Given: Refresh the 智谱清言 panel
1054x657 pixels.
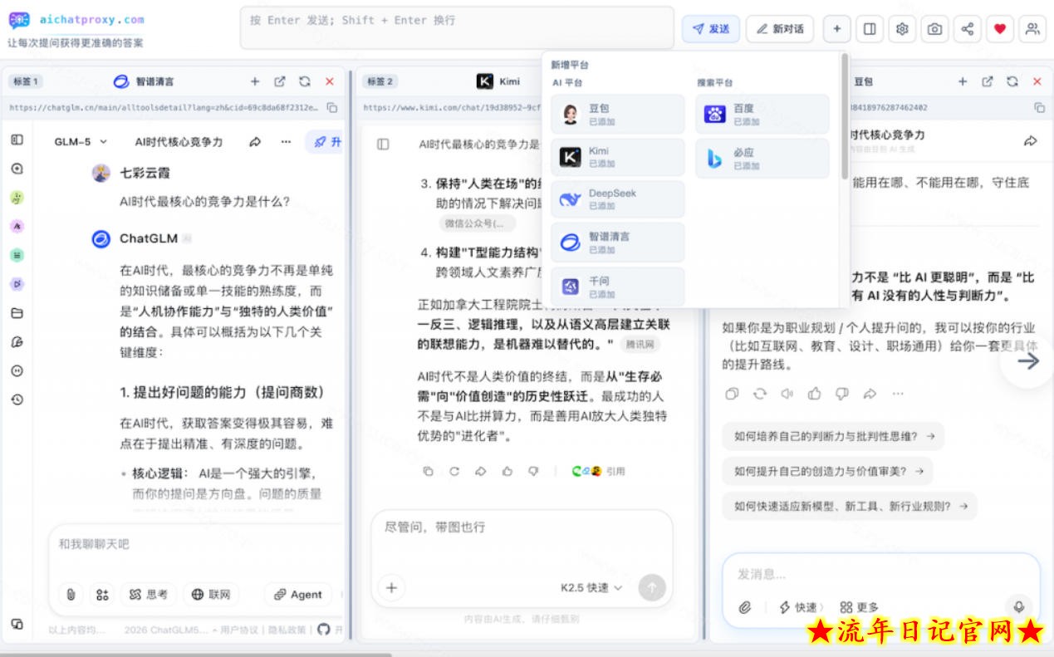Looking at the screenshot, I should [305, 81].
